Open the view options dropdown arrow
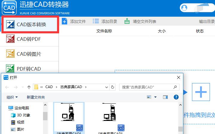This screenshot has height=134, width=215. (155, 97)
